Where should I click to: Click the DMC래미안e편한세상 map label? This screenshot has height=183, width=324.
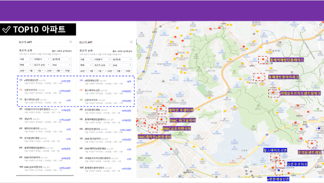pos(154,137)
